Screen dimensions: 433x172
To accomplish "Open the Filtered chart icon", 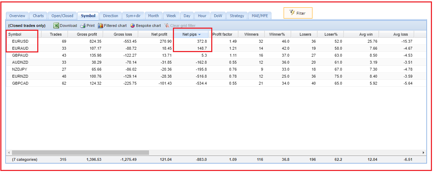I will pyautogui.click(x=100, y=26).
